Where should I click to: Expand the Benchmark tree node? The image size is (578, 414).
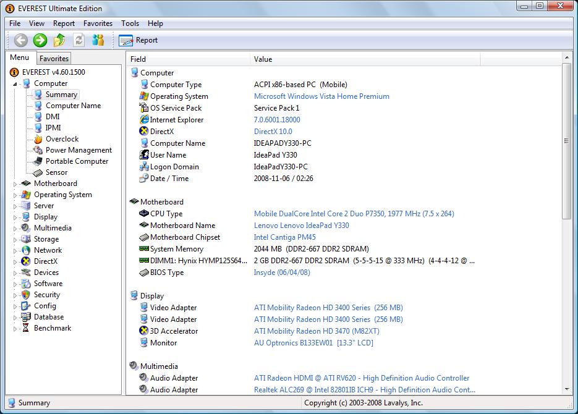[15, 329]
